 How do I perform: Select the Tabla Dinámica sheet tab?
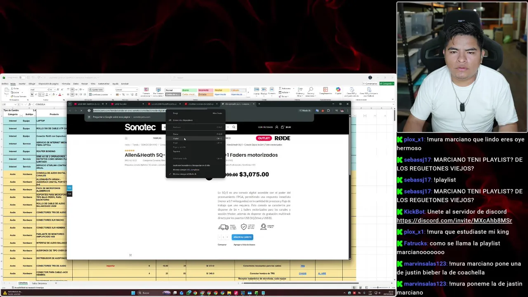[x=39, y=283]
